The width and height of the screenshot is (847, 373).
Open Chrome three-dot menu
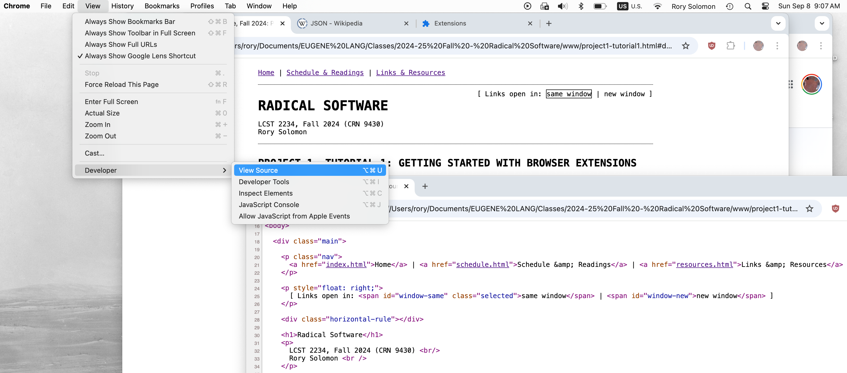tap(777, 46)
